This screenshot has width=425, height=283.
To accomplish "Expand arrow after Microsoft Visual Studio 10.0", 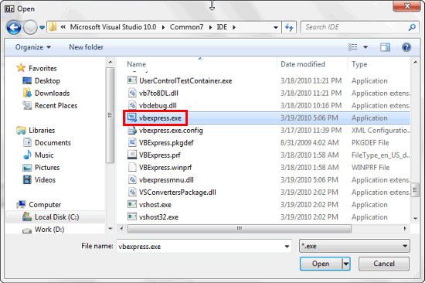I will pos(163,27).
